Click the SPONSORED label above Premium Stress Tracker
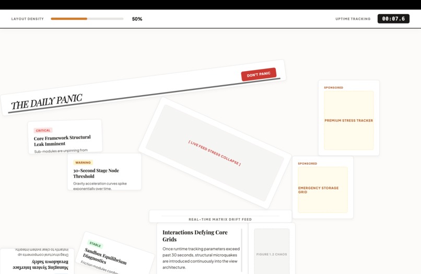This screenshot has height=274, width=421. (x=333, y=88)
